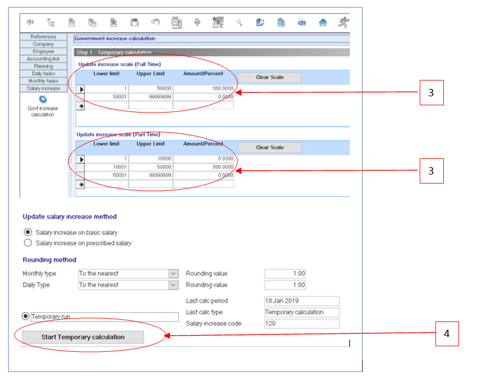Click the save diskette toolbar icon
Viewport: 490px width, 380px height.
134,23
